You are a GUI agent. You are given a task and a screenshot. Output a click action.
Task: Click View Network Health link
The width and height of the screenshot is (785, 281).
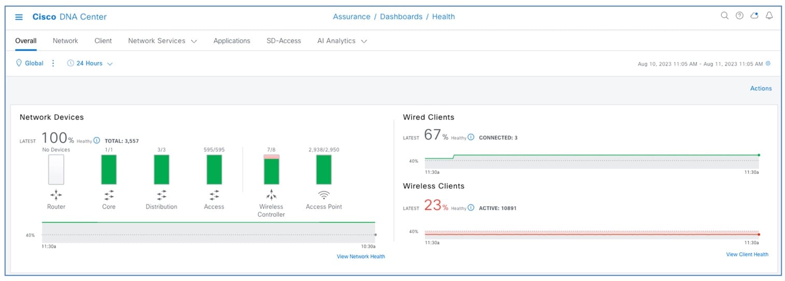[x=361, y=257]
